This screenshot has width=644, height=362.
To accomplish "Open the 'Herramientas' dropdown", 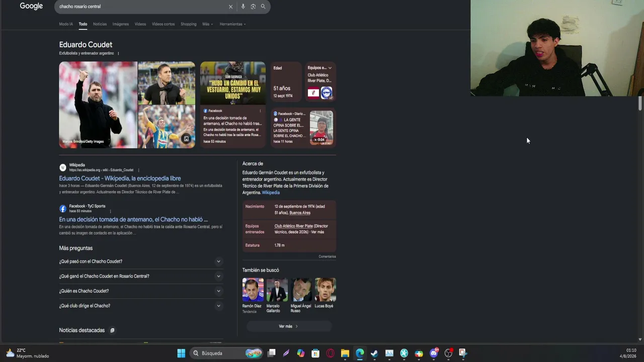I will click(x=232, y=24).
